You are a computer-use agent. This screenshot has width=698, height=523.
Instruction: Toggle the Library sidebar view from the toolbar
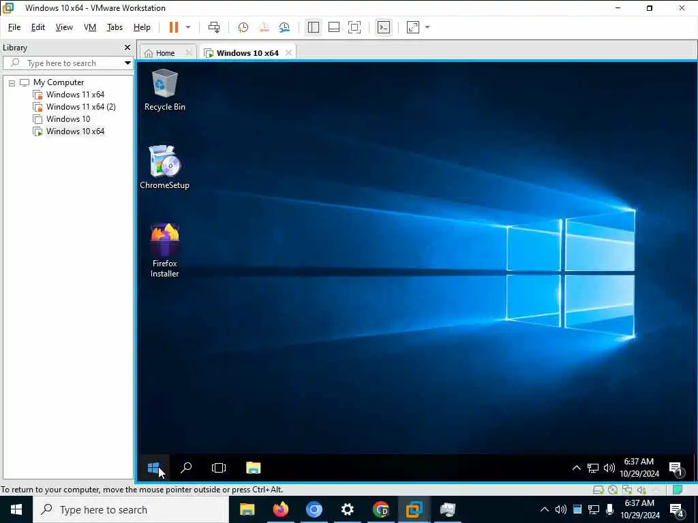pyautogui.click(x=314, y=27)
